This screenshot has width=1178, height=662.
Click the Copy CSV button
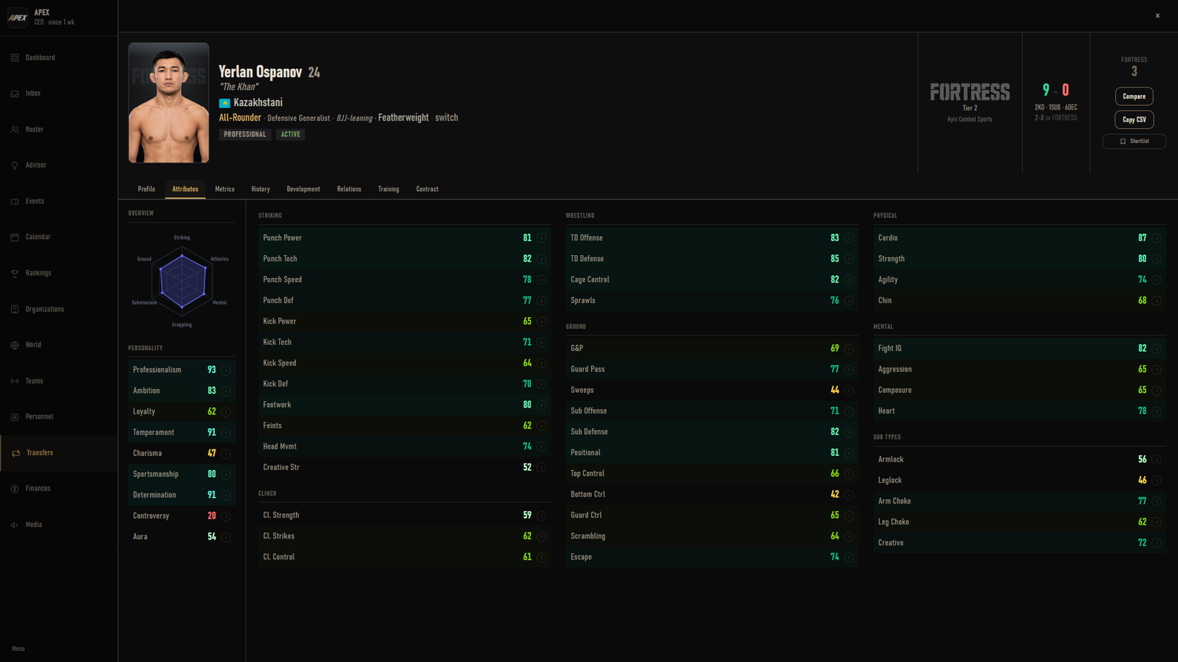[x=1134, y=119]
